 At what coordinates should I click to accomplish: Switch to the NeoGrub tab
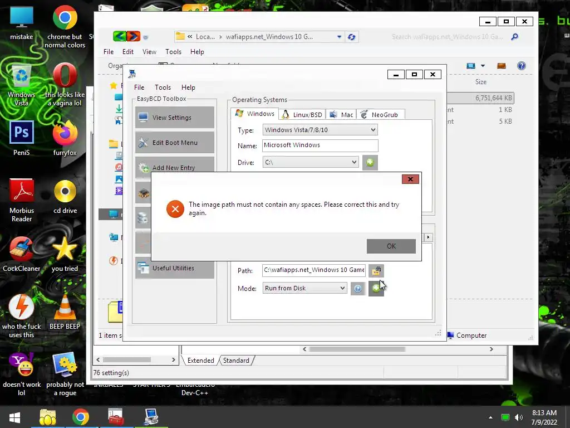pyautogui.click(x=380, y=115)
